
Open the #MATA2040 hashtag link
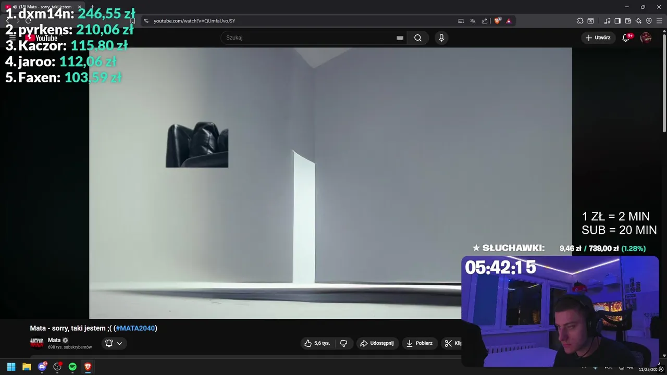coord(135,328)
